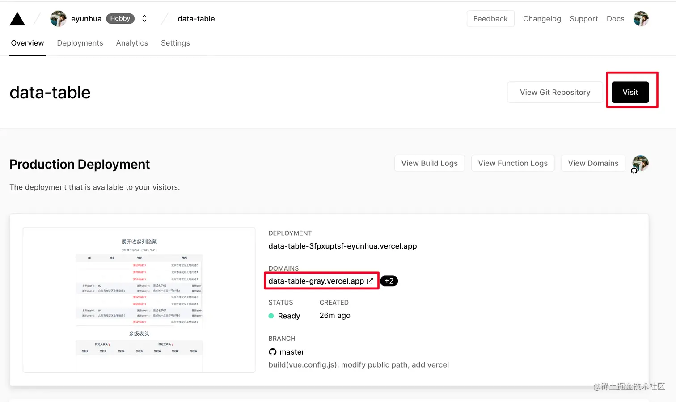The width and height of the screenshot is (676, 402).
Task: Click the '26m ago' created time
Action: tap(335, 316)
